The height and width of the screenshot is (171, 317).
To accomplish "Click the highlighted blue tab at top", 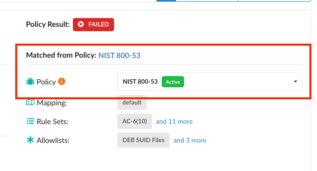I will pyautogui.click(x=166, y=1).
